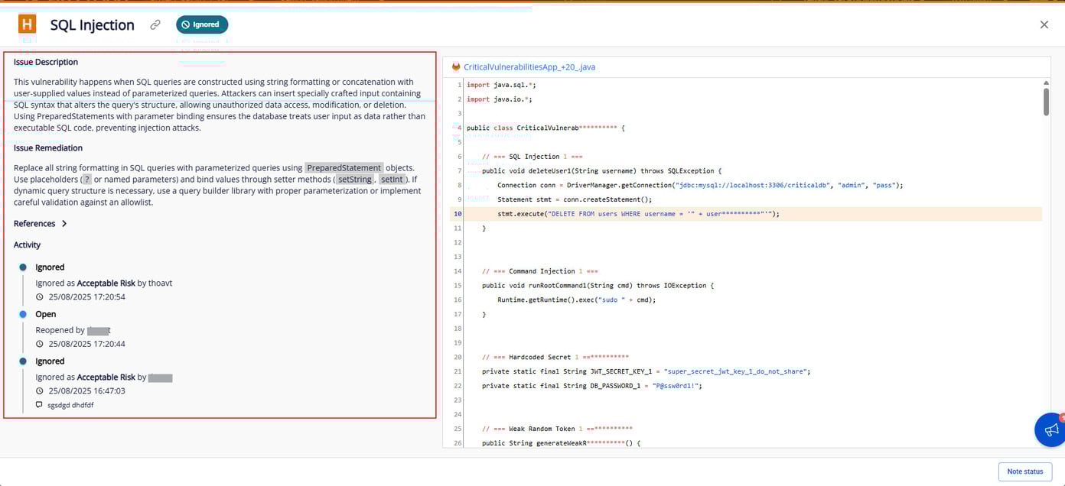Viewport: 1065px width, 486px height.
Task: Click the code viewer vertical scrollbar
Action: pyautogui.click(x=1046, y=102)
